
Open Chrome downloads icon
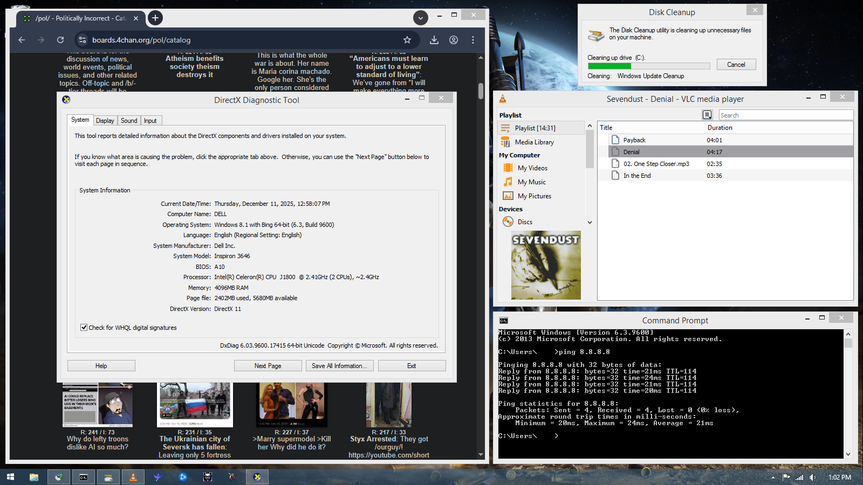[x=434, y=40]
